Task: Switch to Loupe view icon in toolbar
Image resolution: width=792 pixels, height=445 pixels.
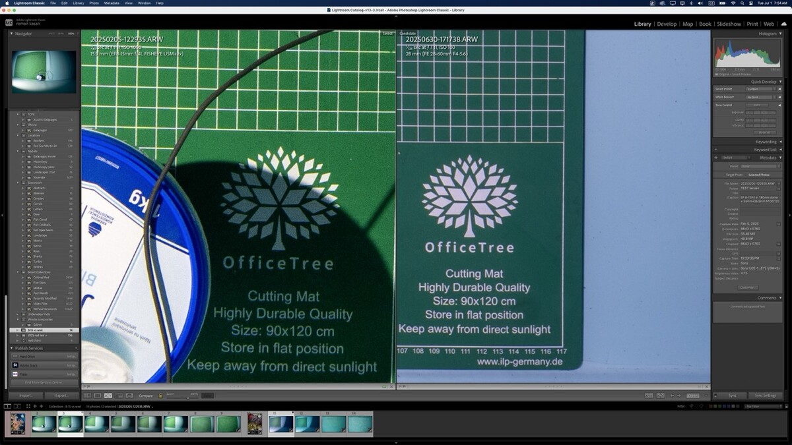Action: pos(98,396)
